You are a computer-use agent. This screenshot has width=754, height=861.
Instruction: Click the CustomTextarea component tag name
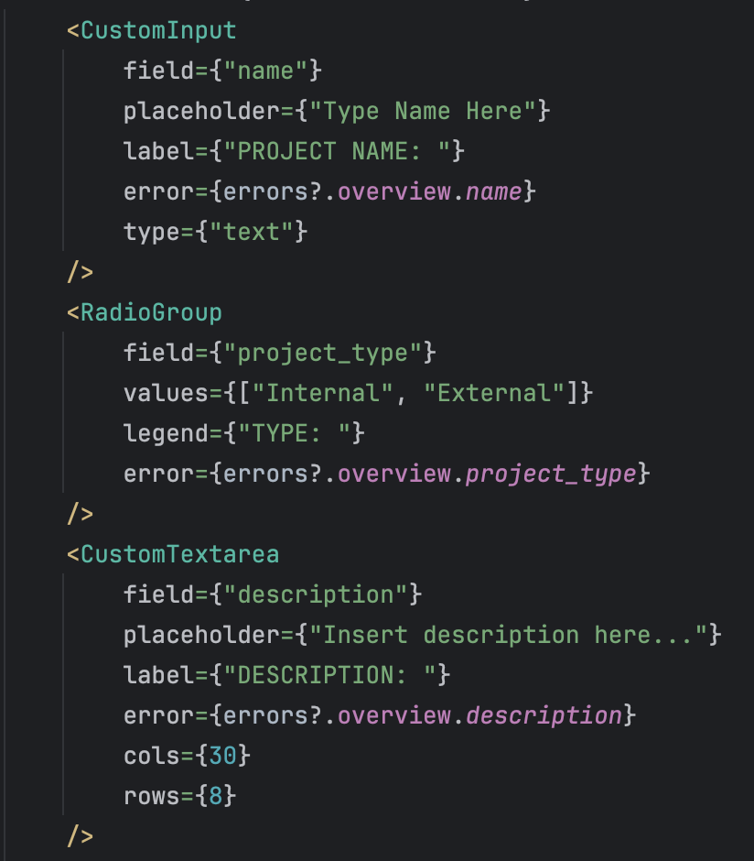pyautogui.click(x=179, y=554)
